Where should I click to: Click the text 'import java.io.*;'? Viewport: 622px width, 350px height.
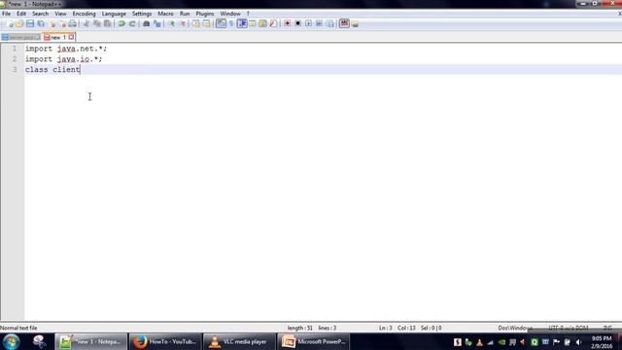[x=63, y=58]
